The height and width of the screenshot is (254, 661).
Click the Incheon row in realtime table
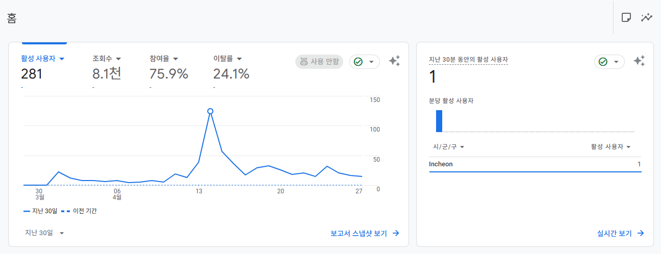[x=535, y=164]
